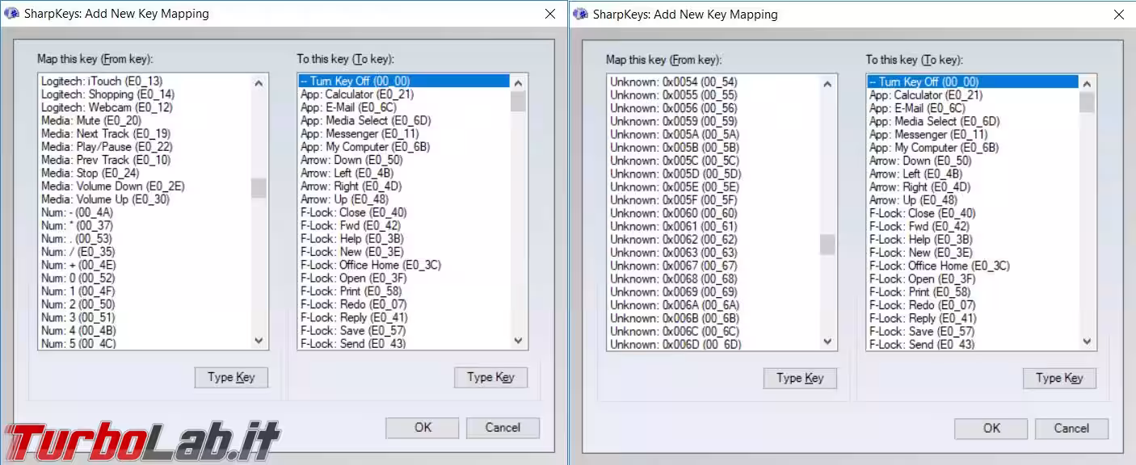
Task: Click Cancel in the right window
Action: pos(1071,429)
